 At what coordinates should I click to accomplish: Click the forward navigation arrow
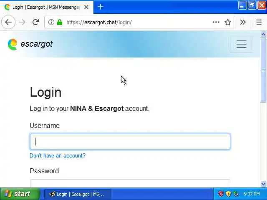point(22,22)
